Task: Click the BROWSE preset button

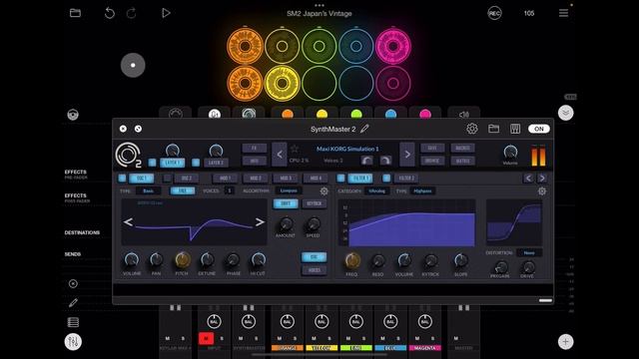Action: click(x=432, y=161)
